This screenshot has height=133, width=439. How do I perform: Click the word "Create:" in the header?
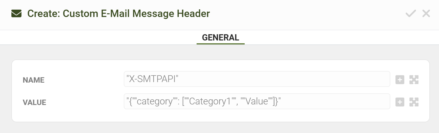click(x=44, y=13)
